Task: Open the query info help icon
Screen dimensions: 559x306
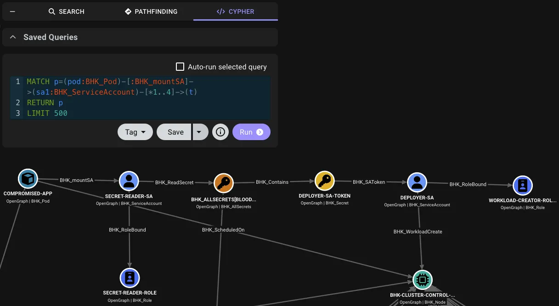Action: [x=220, y=132]
